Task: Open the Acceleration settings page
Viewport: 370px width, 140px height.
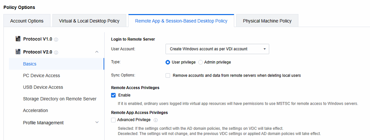Action: [x=35, y=111]
